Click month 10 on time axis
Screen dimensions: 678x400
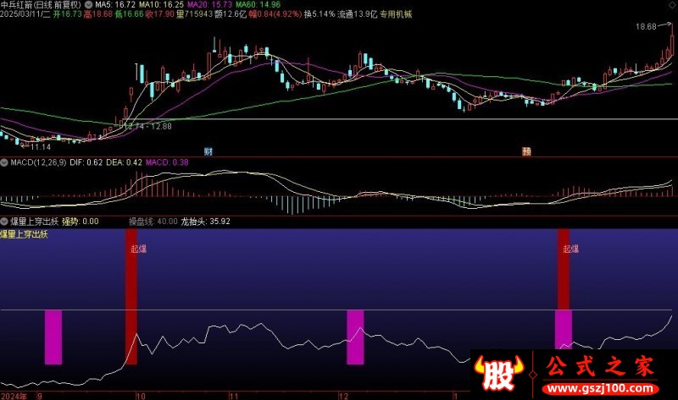(141, 396)
